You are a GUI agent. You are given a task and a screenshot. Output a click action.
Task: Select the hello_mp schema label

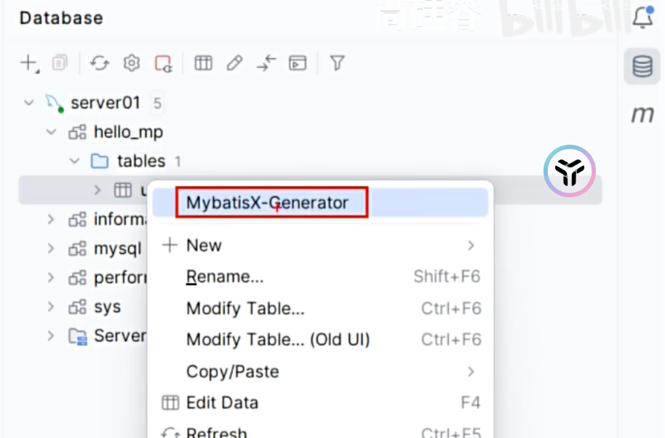pyautogui.click(x=128, y=132)
